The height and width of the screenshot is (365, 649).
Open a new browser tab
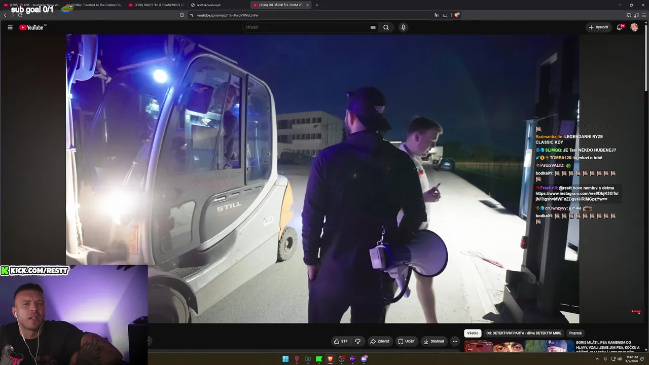(317, 5)
